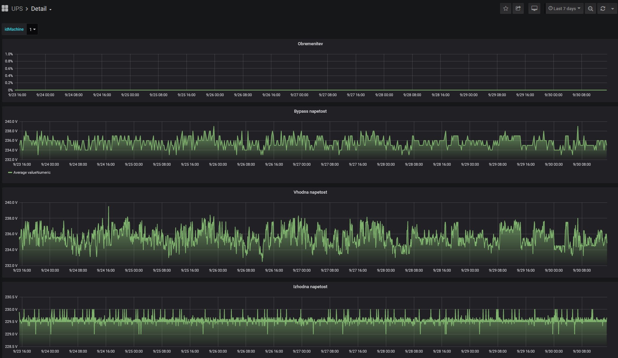618x358 pixels.
Task: Click the idMachine variable label
Action: [14, 29]
